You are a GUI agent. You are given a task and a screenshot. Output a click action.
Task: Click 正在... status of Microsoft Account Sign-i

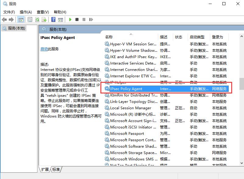180,121
